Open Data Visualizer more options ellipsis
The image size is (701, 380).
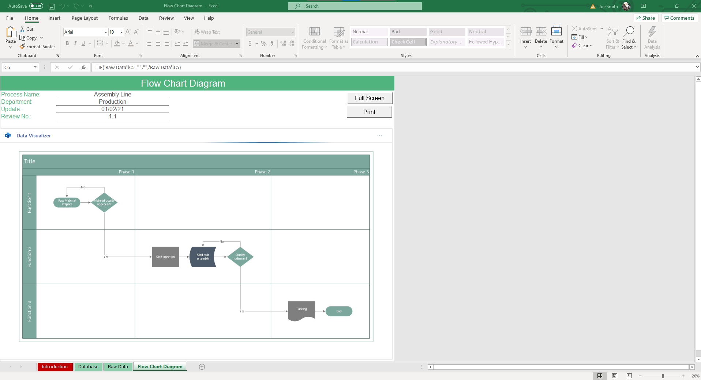click(380, 136)
